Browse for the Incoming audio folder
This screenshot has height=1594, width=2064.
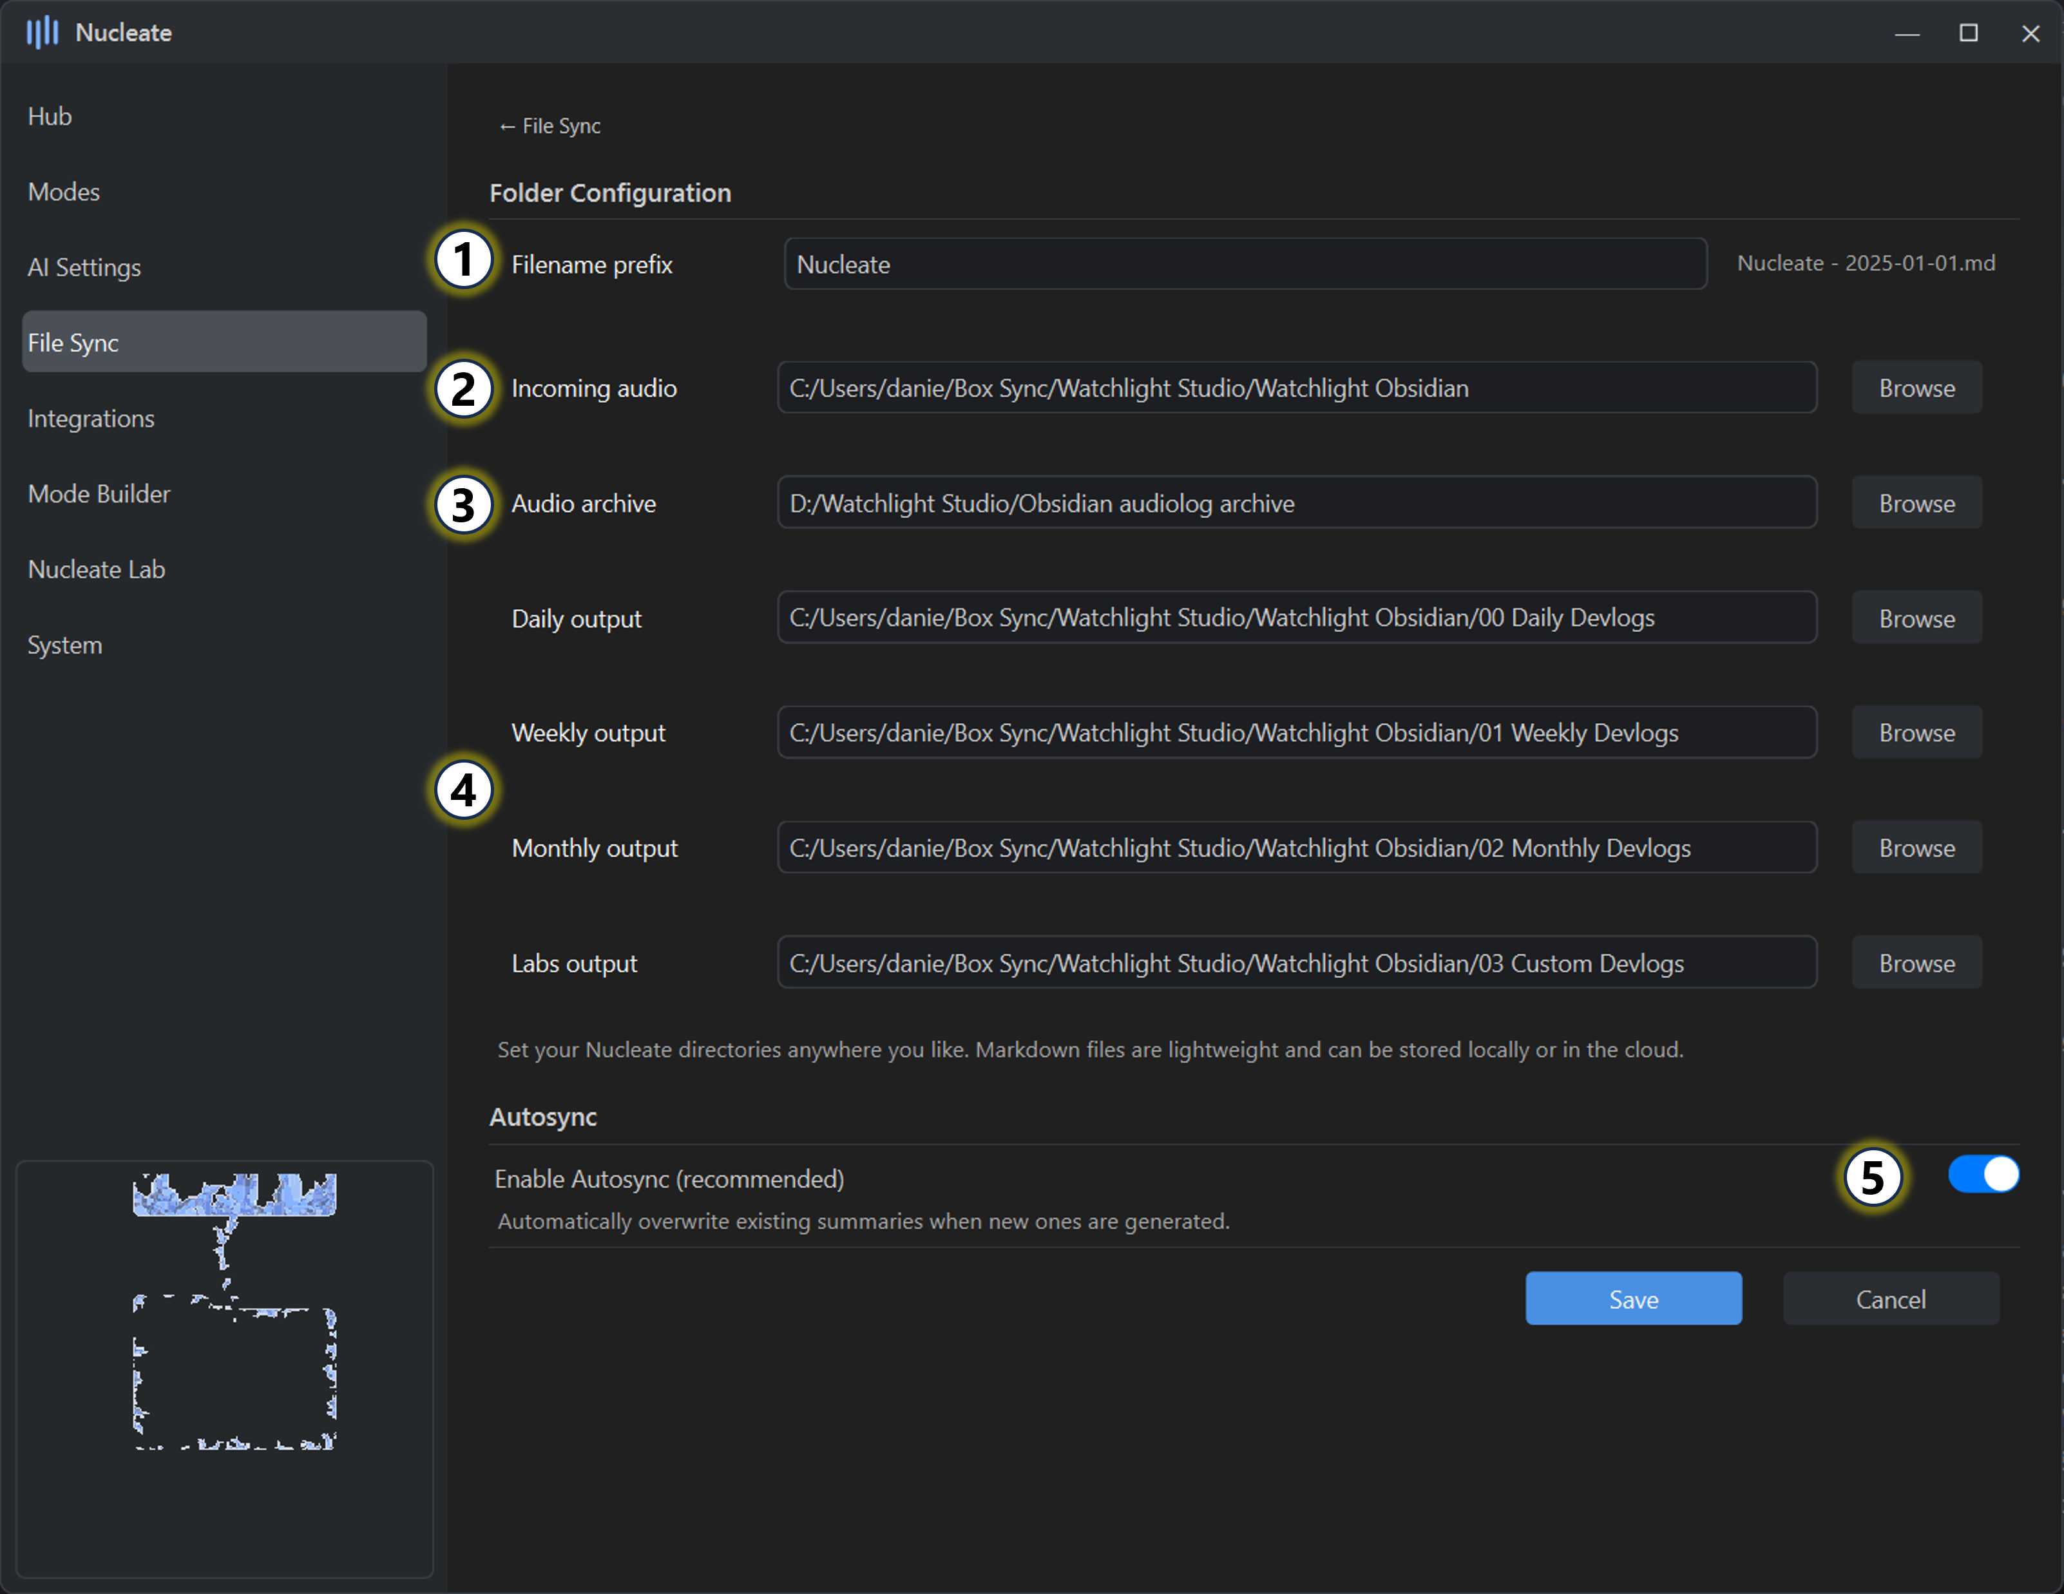tap(1916, 388)
